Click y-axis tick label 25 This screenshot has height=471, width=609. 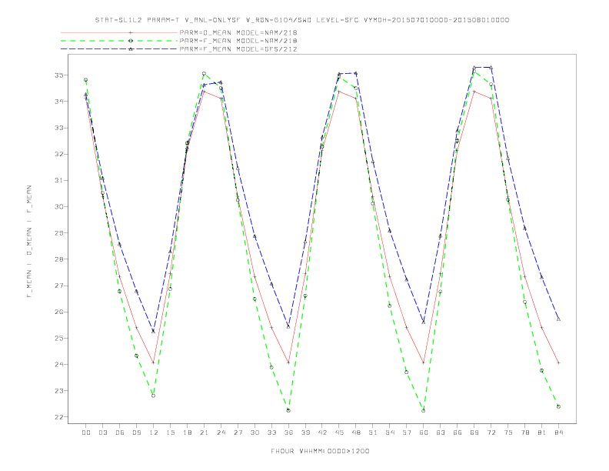click(59, 338)
